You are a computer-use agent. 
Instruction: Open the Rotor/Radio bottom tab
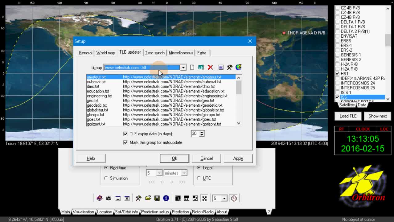[x=203, y=212]
